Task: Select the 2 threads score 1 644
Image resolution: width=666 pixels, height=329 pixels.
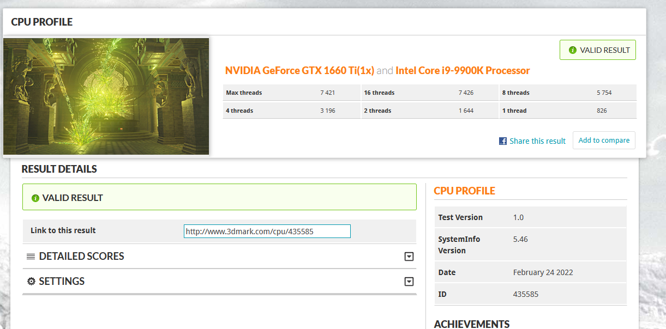Action: tap(466, 111)
